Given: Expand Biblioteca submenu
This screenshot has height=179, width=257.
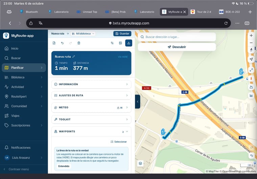Looking at the screenshot, I should tap(42, 77).
